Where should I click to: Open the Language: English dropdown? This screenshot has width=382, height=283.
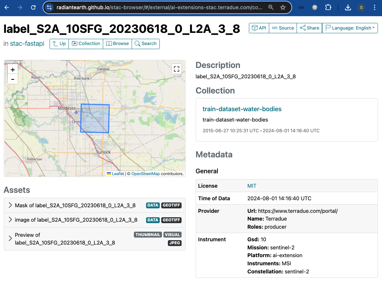(350, 28)
